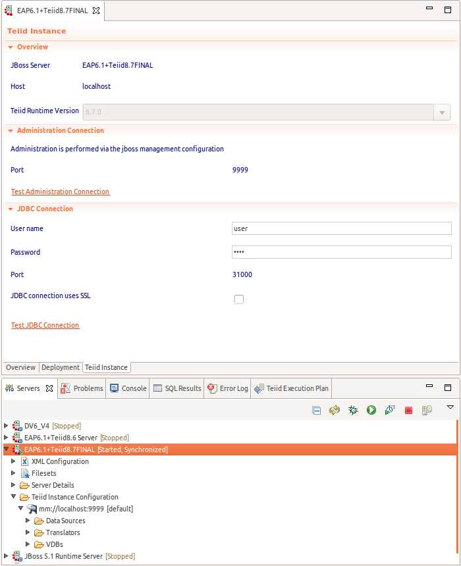Collapse the Administration Connection section
Image resolution: width=461 pixels, height=566 pixels.
[x=10, y=131]
